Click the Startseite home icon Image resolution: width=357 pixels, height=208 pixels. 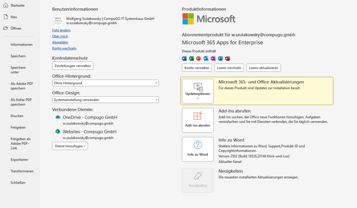[x=6, y=5]
